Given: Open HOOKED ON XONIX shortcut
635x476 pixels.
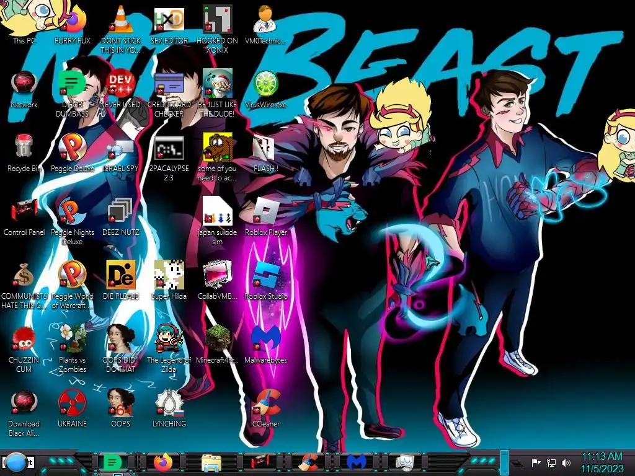Looking at the screenshot, I should coord(217,29).
